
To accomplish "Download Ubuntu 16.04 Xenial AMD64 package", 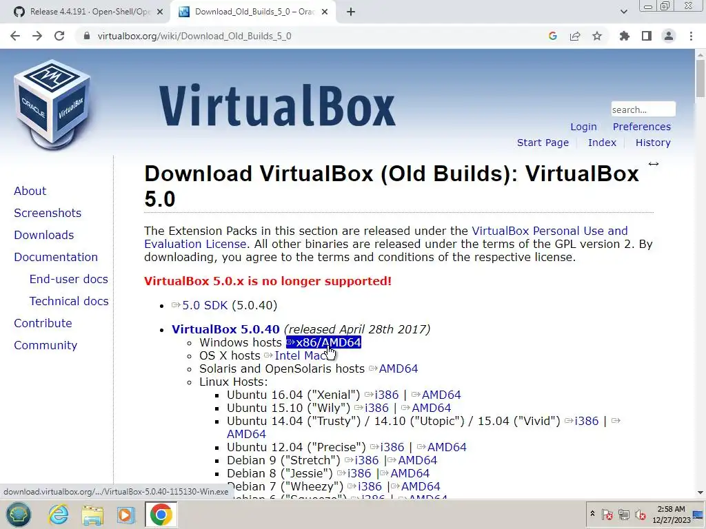I will click(441, 395).
